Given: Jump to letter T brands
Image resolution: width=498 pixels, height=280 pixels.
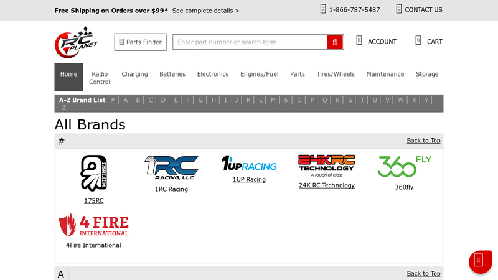Looking at the screenshot, I should 362,100.
